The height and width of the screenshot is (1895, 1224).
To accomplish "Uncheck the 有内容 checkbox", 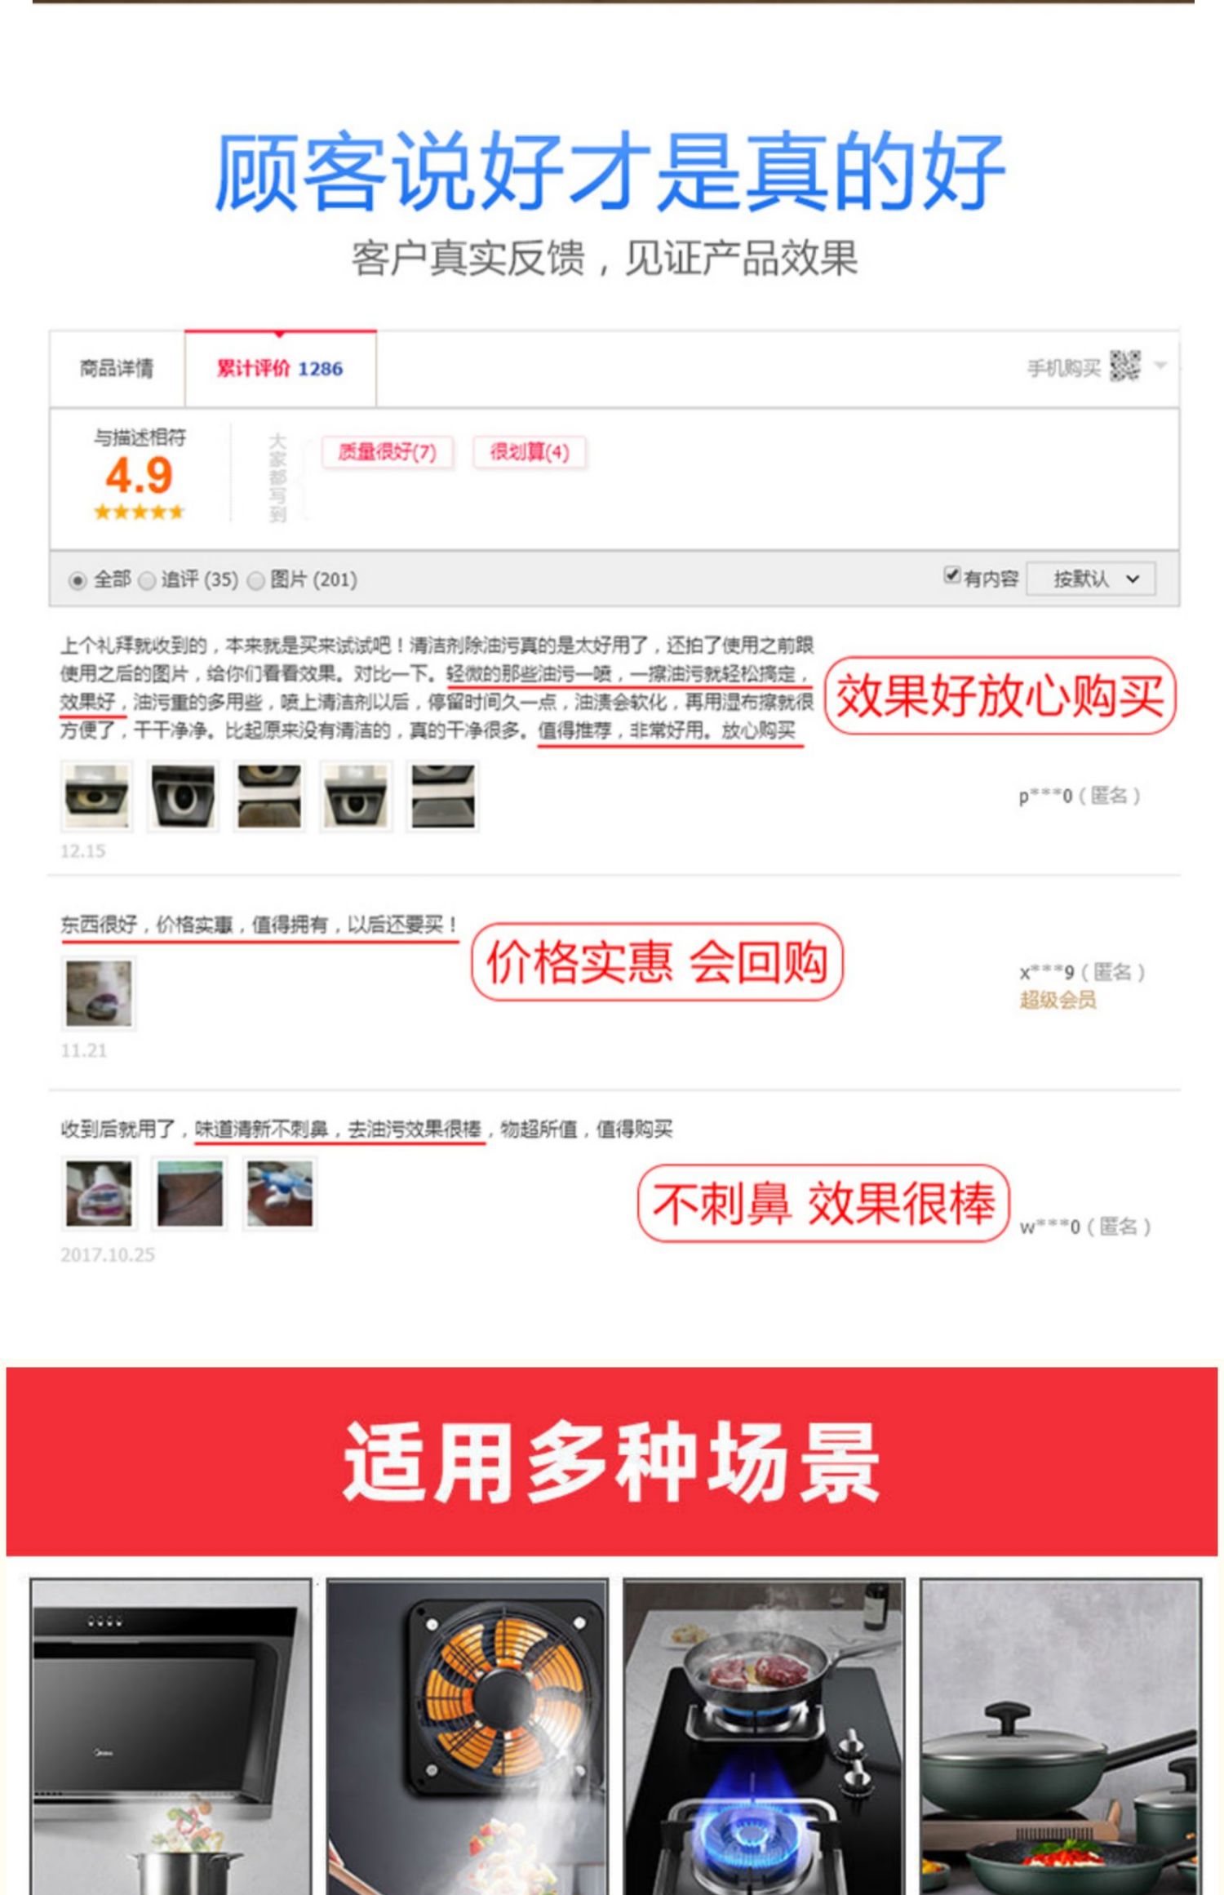I will [x=951, y=575].
